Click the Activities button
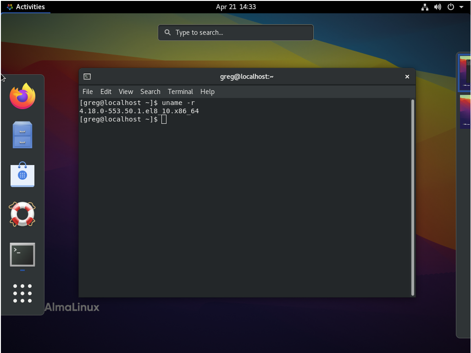 click(x=26, y=7)
